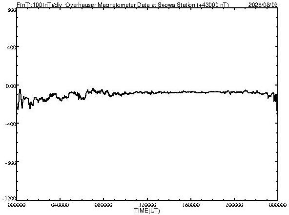289x215 pixels.
Task: Click the TIME(UT) axis title
Action: point(147,211)
